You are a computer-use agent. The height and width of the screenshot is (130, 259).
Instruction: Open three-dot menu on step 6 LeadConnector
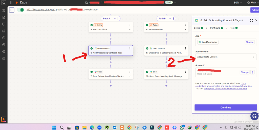[x=130, y=48]
